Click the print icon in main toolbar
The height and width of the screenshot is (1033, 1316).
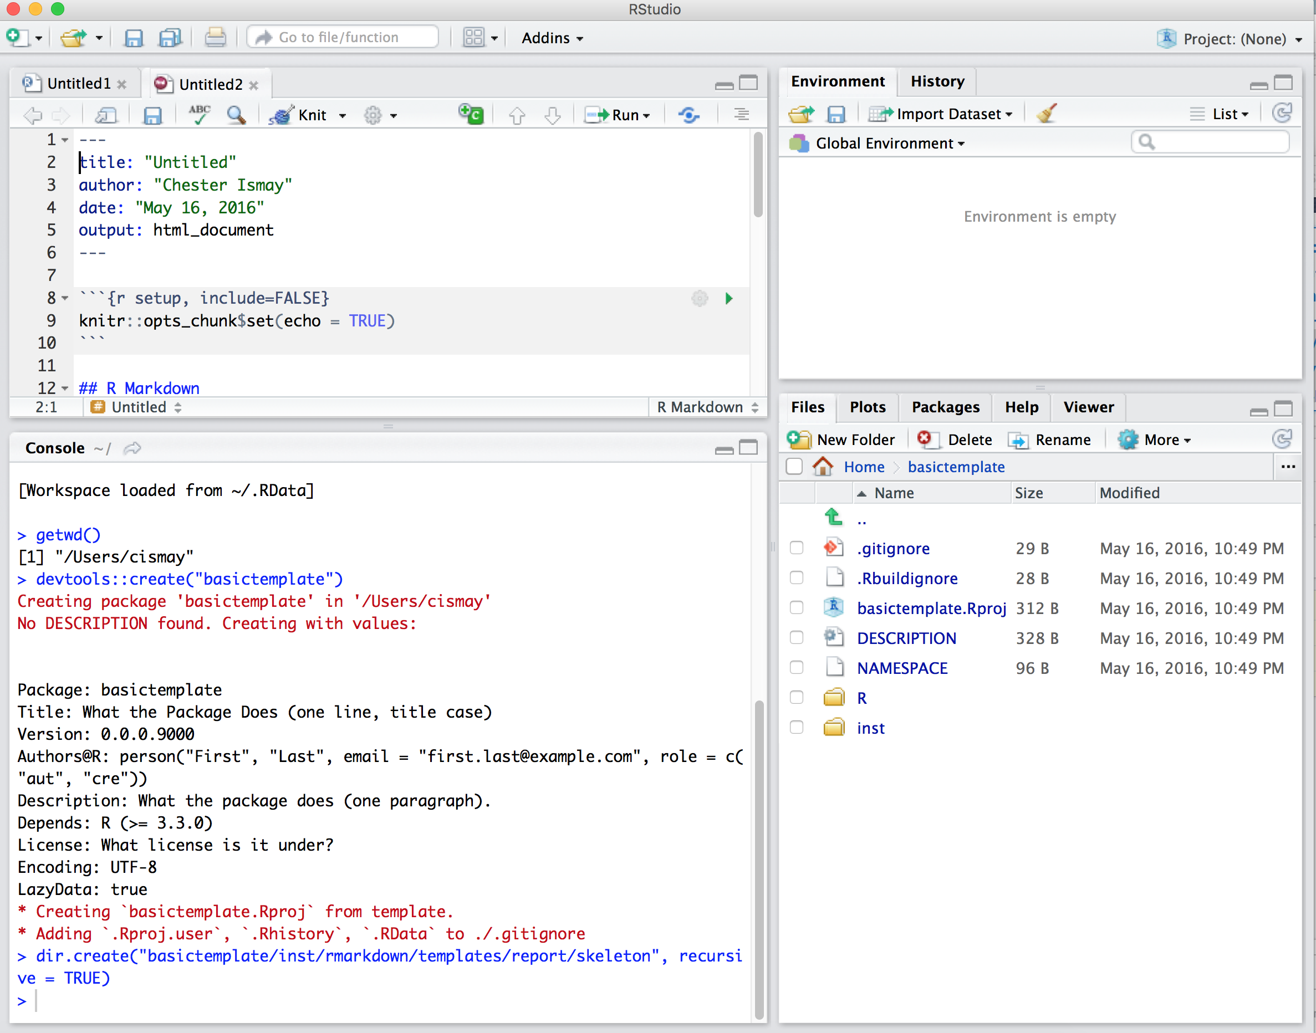tap(215, 38)
